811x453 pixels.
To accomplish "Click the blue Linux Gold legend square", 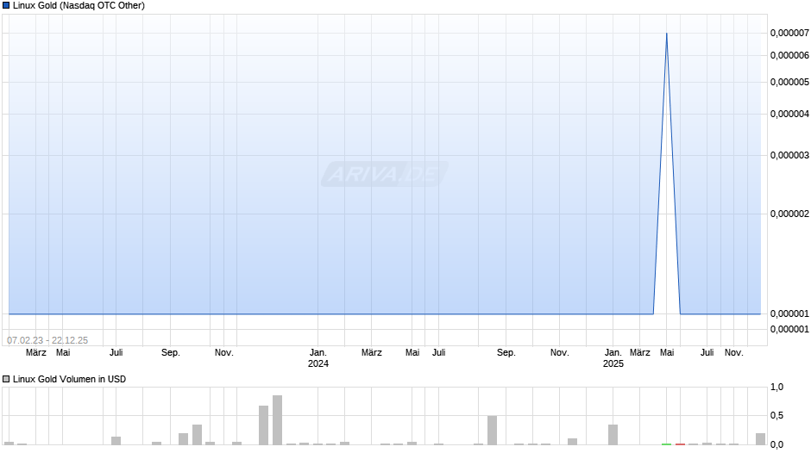I will [6, 6].
